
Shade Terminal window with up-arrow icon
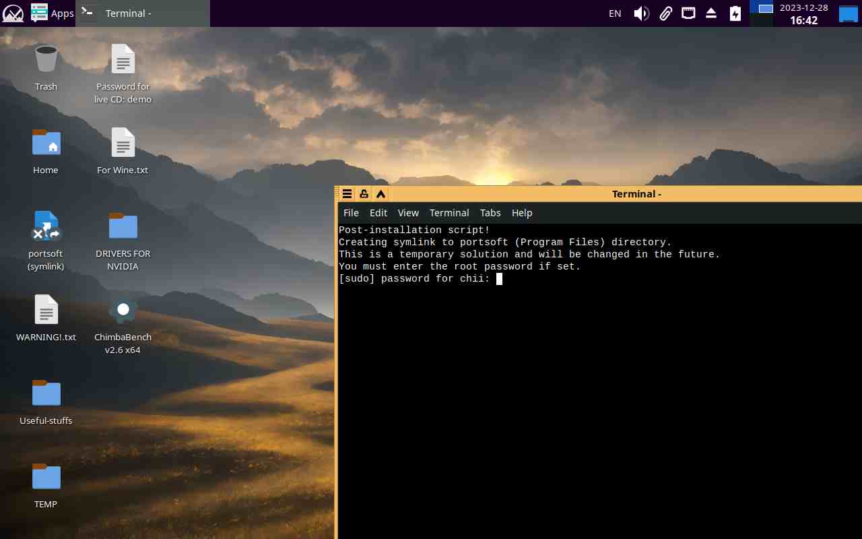coord(380,194)
